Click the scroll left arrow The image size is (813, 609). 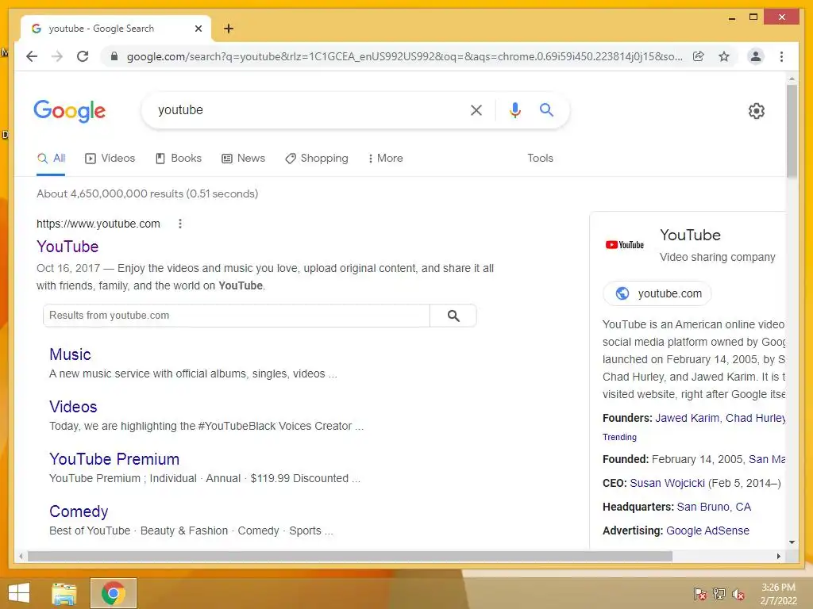(21, 557)
